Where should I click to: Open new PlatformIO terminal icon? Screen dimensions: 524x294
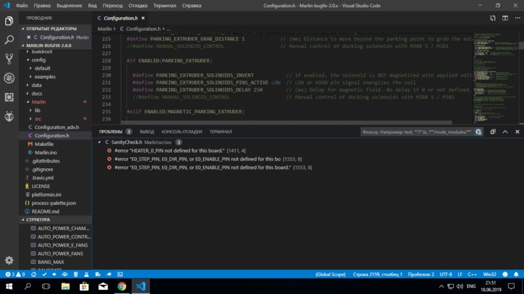pyautogui.click(x=120, y=274)
